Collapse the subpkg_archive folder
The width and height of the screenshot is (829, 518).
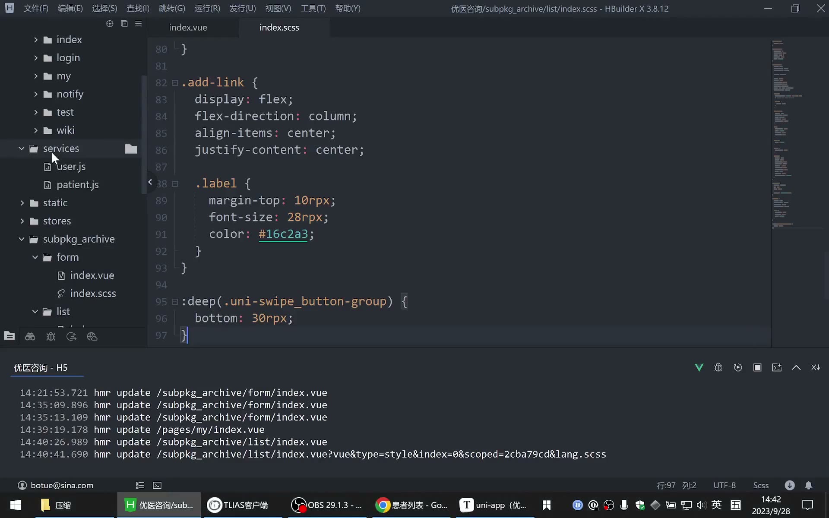point(22,239)
